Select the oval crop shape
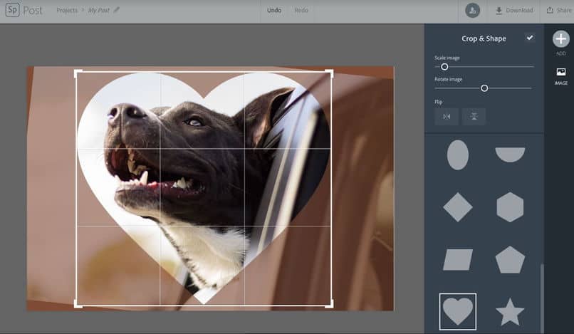 (x=457, y=155)
